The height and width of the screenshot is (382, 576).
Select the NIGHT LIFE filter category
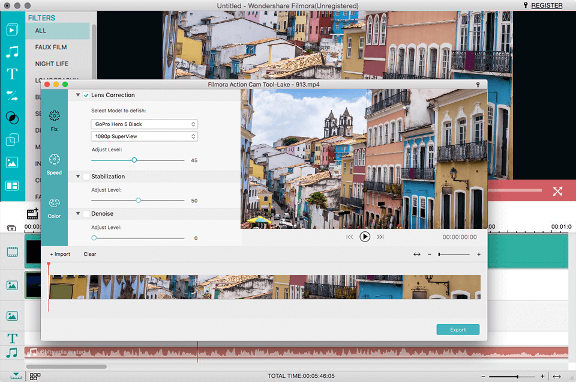point(52,64)
